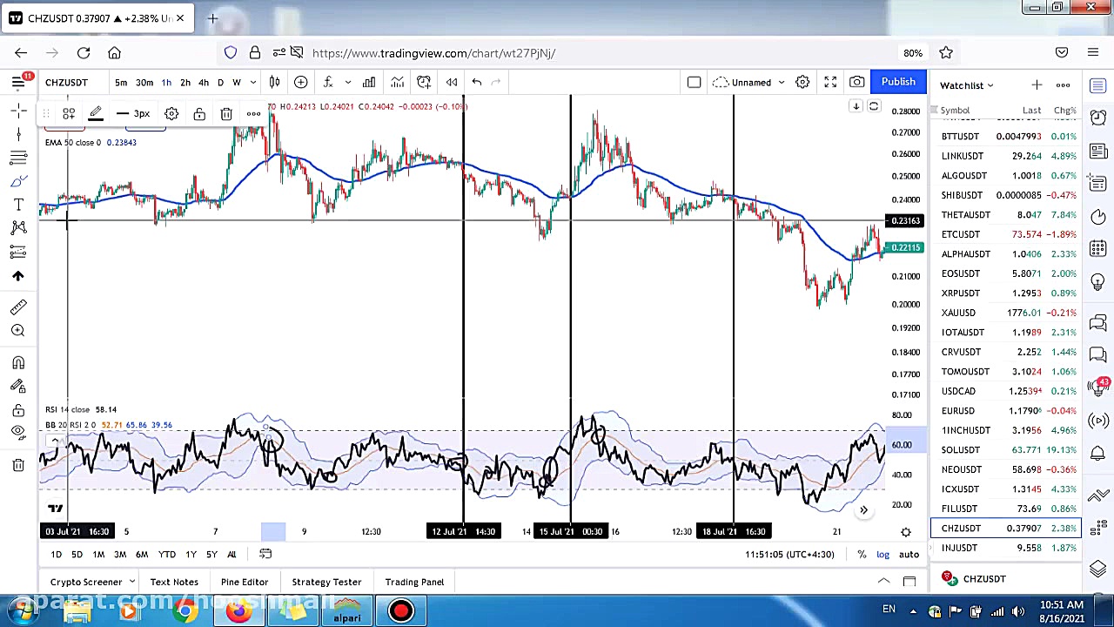Viewport: 1114px width, 627px height.
Task: Open the Indicators fx button
Action: pos(328,82)
